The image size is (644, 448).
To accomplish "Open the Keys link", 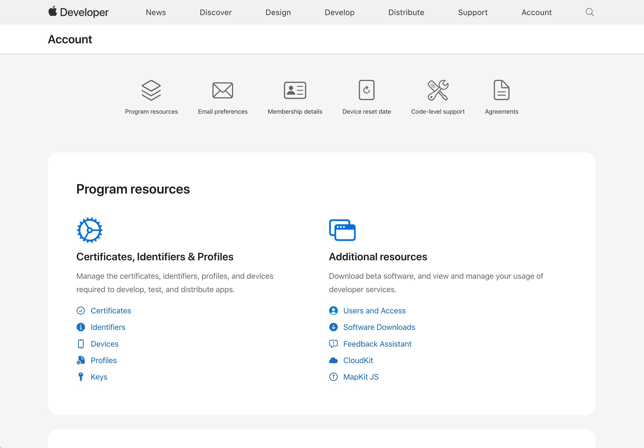I will [99, 377].
